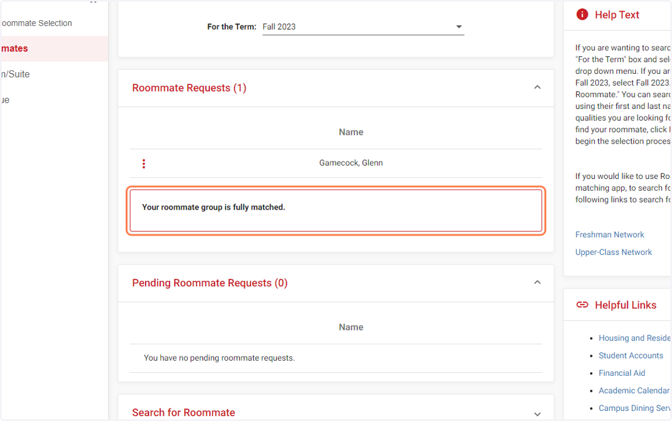Click the Pending Roommate Requests (0) heading

[x=210, y=283]
